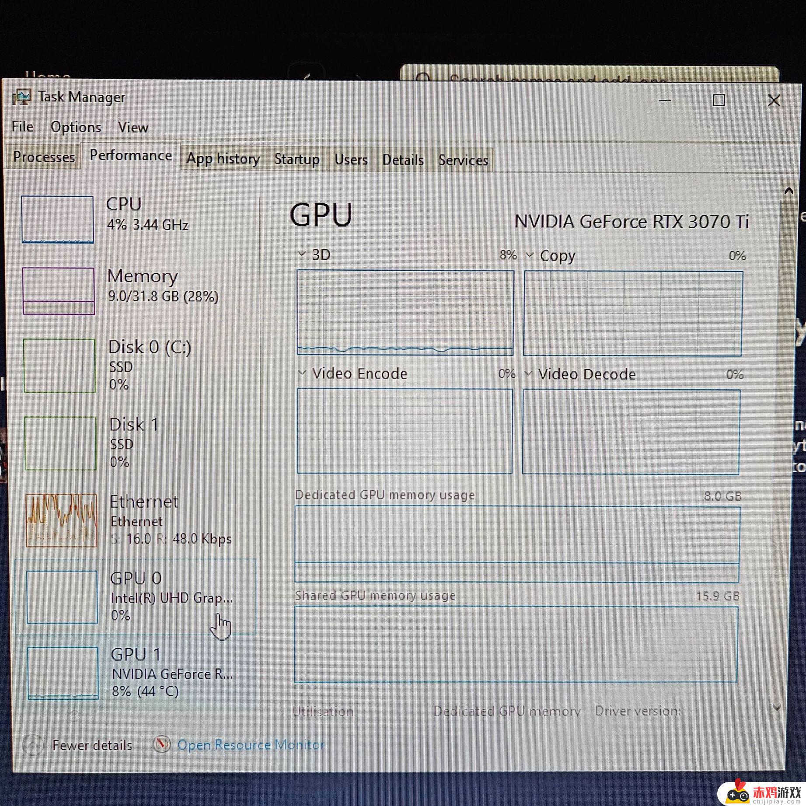The image size is (806, 806).
Task: Click the Shared GPU memory usage graph
Action: (516, 644)
